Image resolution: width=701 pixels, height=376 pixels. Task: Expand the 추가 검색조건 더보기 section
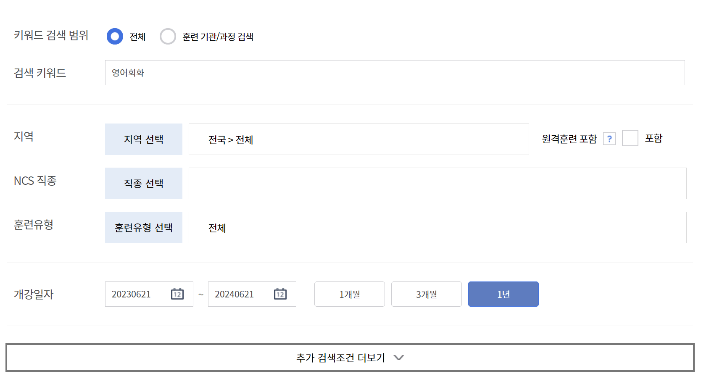click(341, 358)
